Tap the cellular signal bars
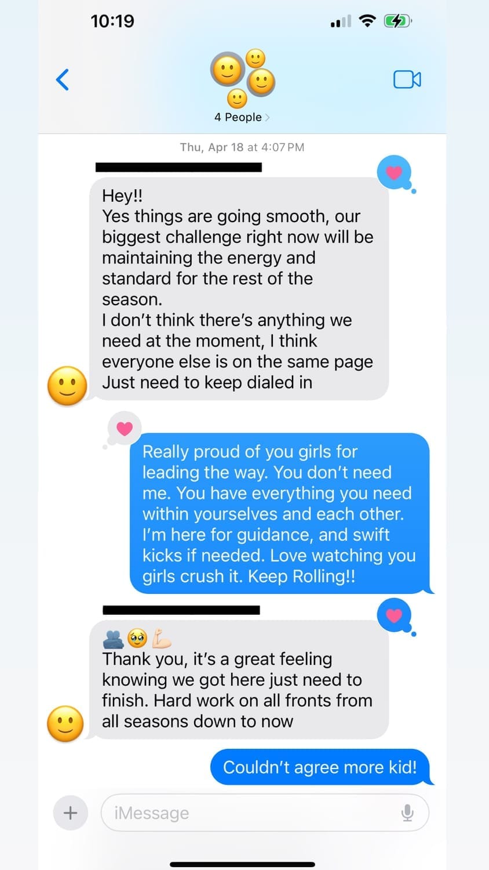This screenshot has width=489, height=870. [x=341, y=22]
